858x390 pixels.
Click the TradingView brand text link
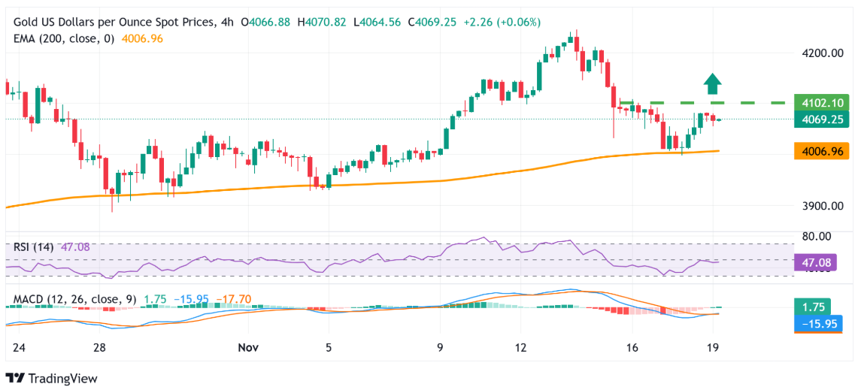point(63,379)
